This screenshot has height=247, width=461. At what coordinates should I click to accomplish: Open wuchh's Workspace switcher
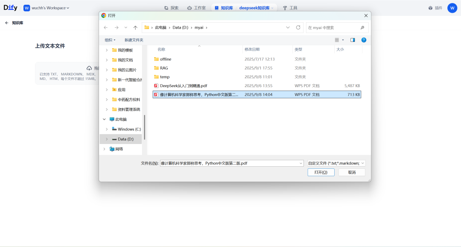tap(47, 8)
